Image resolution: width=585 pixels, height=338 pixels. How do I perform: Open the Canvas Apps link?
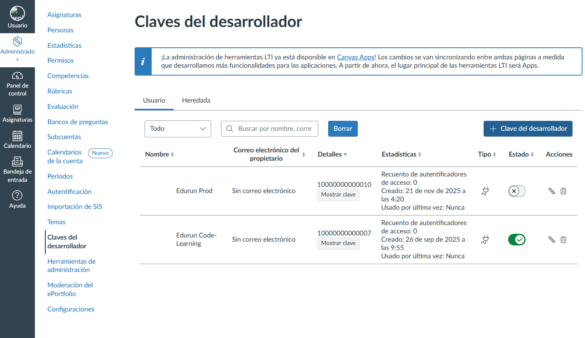pos(355,57)
